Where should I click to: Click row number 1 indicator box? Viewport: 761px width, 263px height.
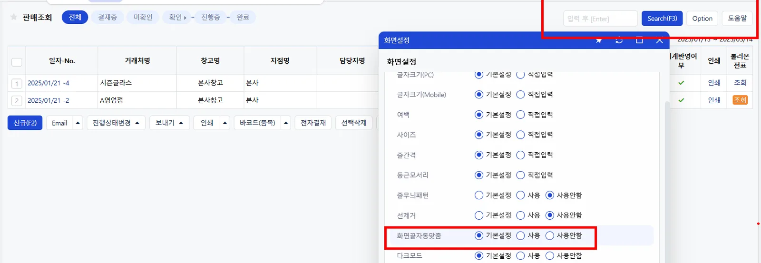[17, 84]
